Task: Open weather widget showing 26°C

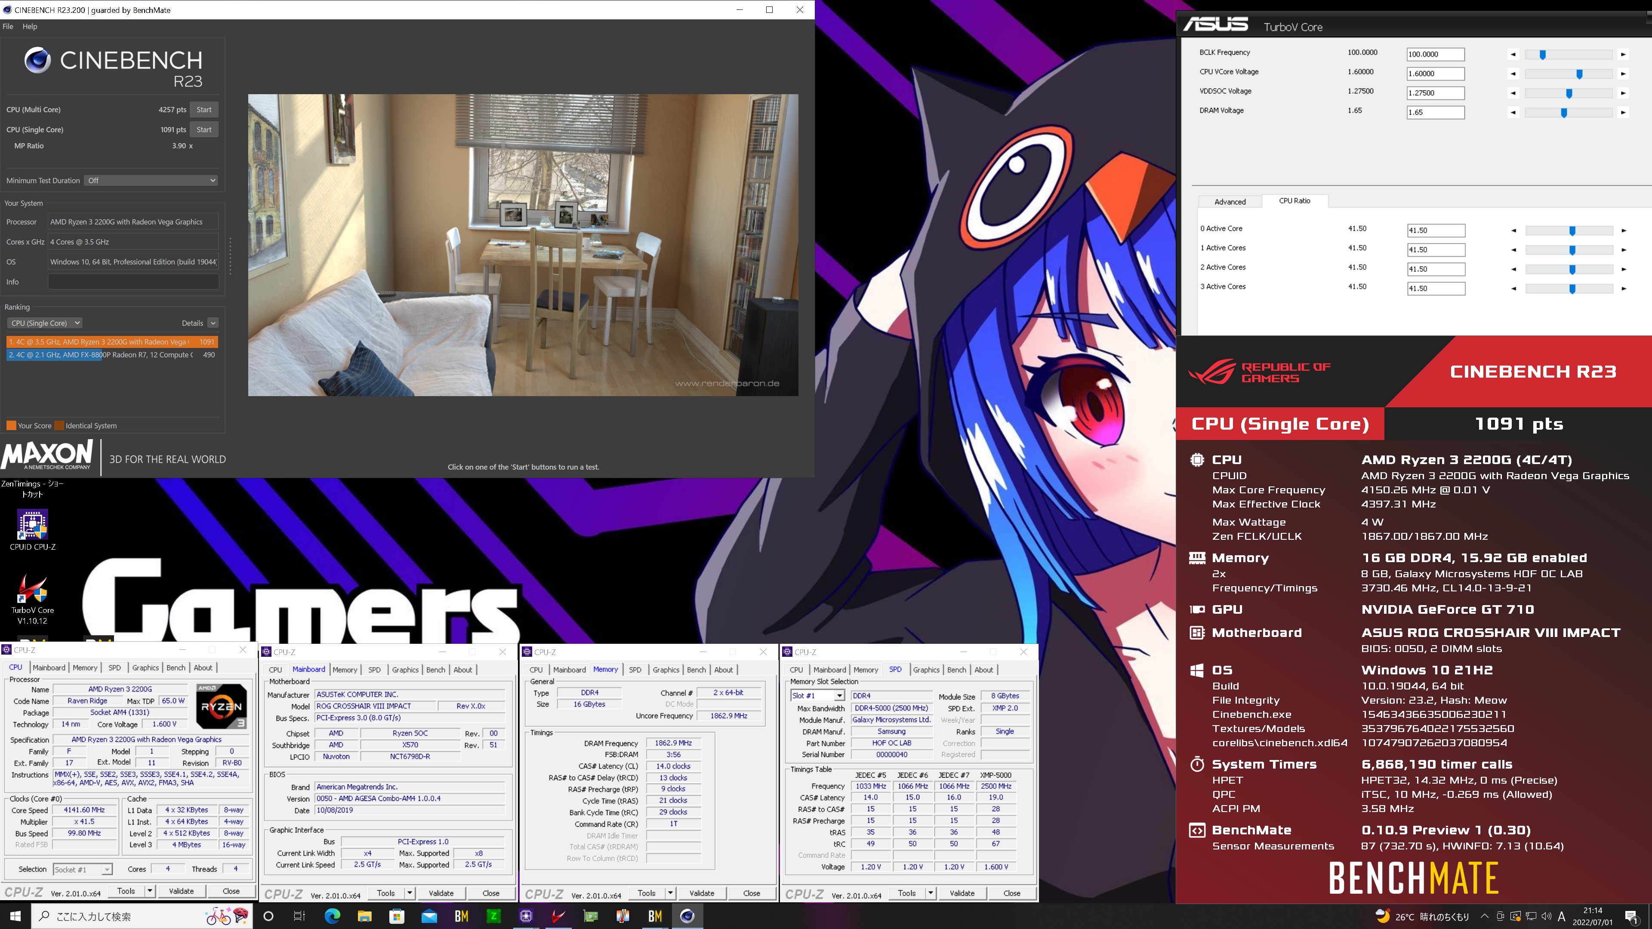Action: (1422, 916)
